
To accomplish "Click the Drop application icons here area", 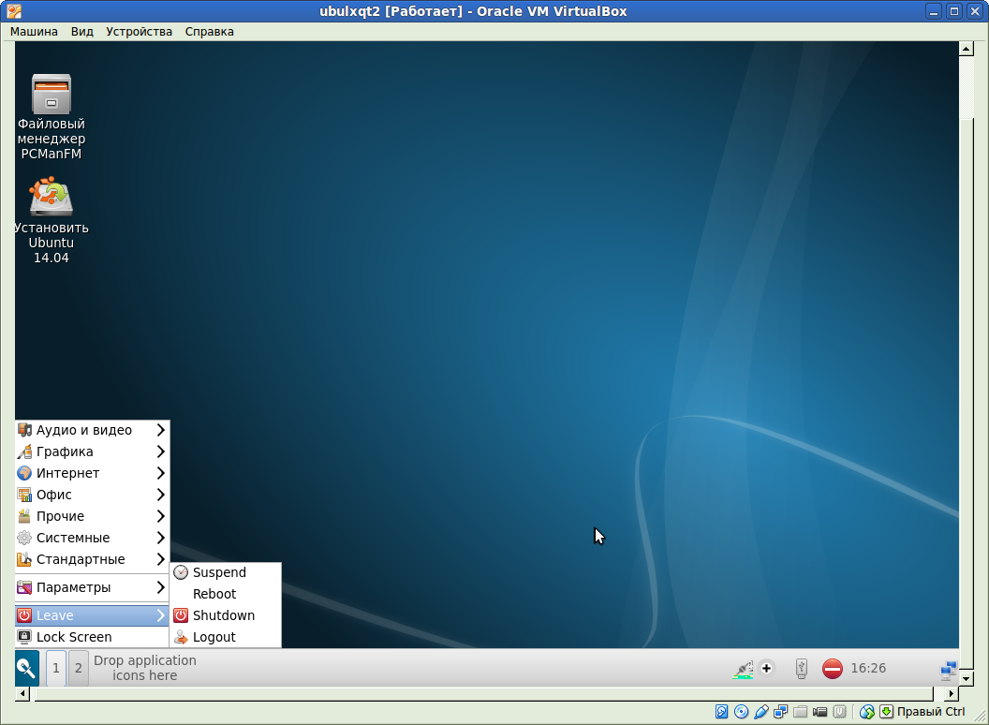I will (145, 668).
